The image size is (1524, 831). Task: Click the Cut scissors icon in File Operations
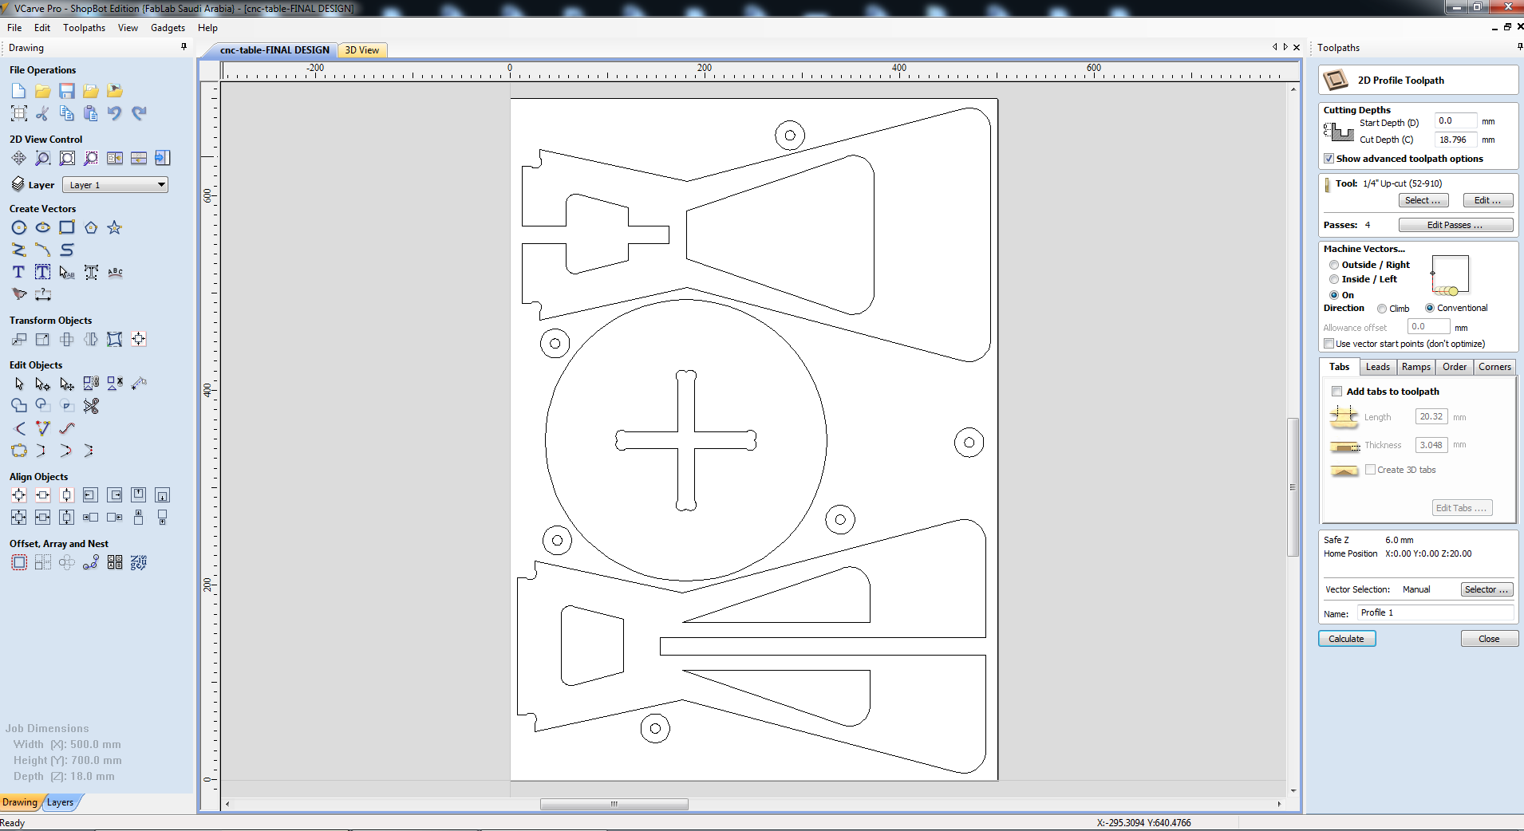coord(43,113)
